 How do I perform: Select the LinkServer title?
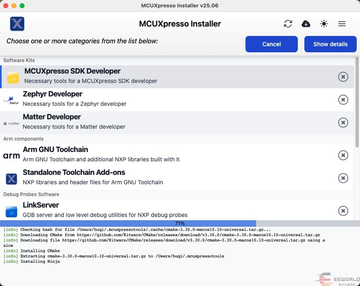click(41, 205)
